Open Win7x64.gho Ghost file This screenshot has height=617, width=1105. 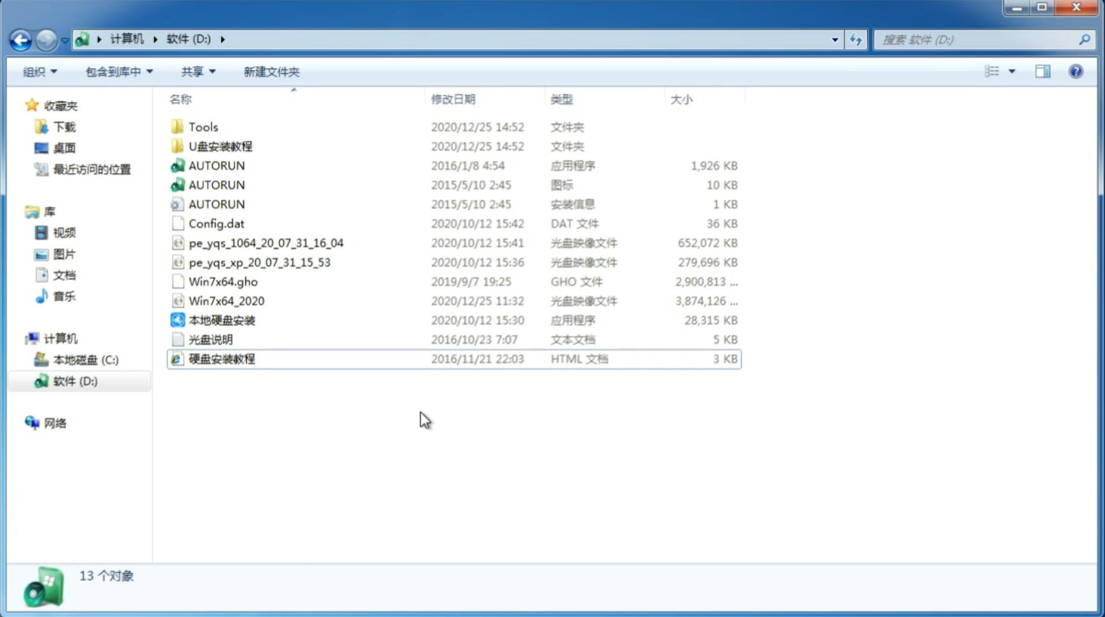tap(223, 281)
